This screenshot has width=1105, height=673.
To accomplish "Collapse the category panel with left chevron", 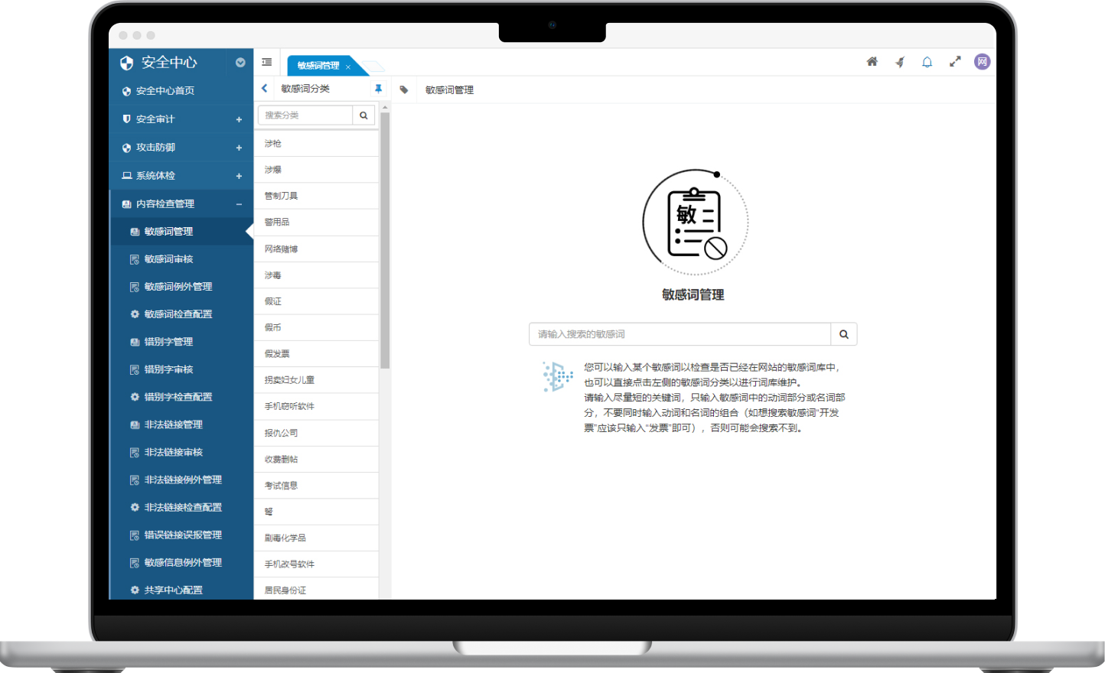I will pyautogui.click(x=265, y=89).
